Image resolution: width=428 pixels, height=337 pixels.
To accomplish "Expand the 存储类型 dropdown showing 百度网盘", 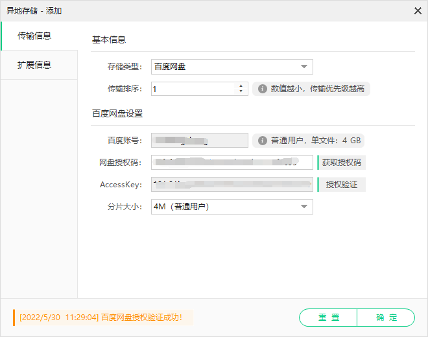I will 232,67.
